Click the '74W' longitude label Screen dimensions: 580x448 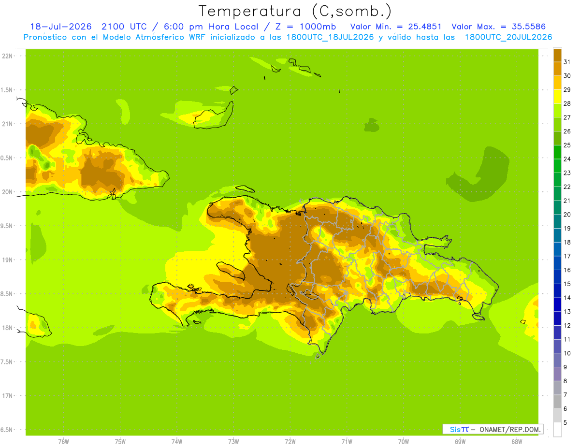(x=177, y=441)
